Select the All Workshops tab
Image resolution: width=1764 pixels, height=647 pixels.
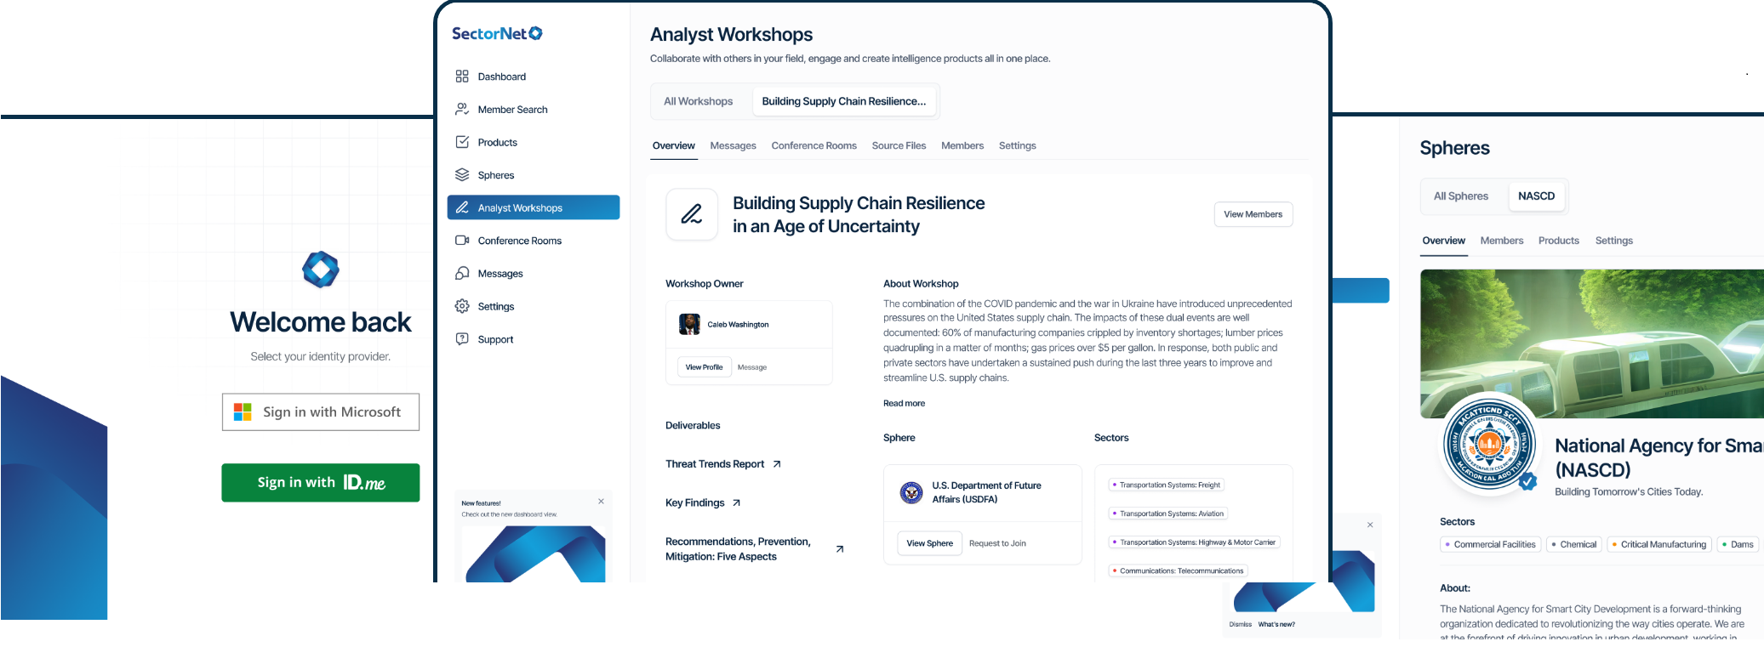(x=698, y=101)
